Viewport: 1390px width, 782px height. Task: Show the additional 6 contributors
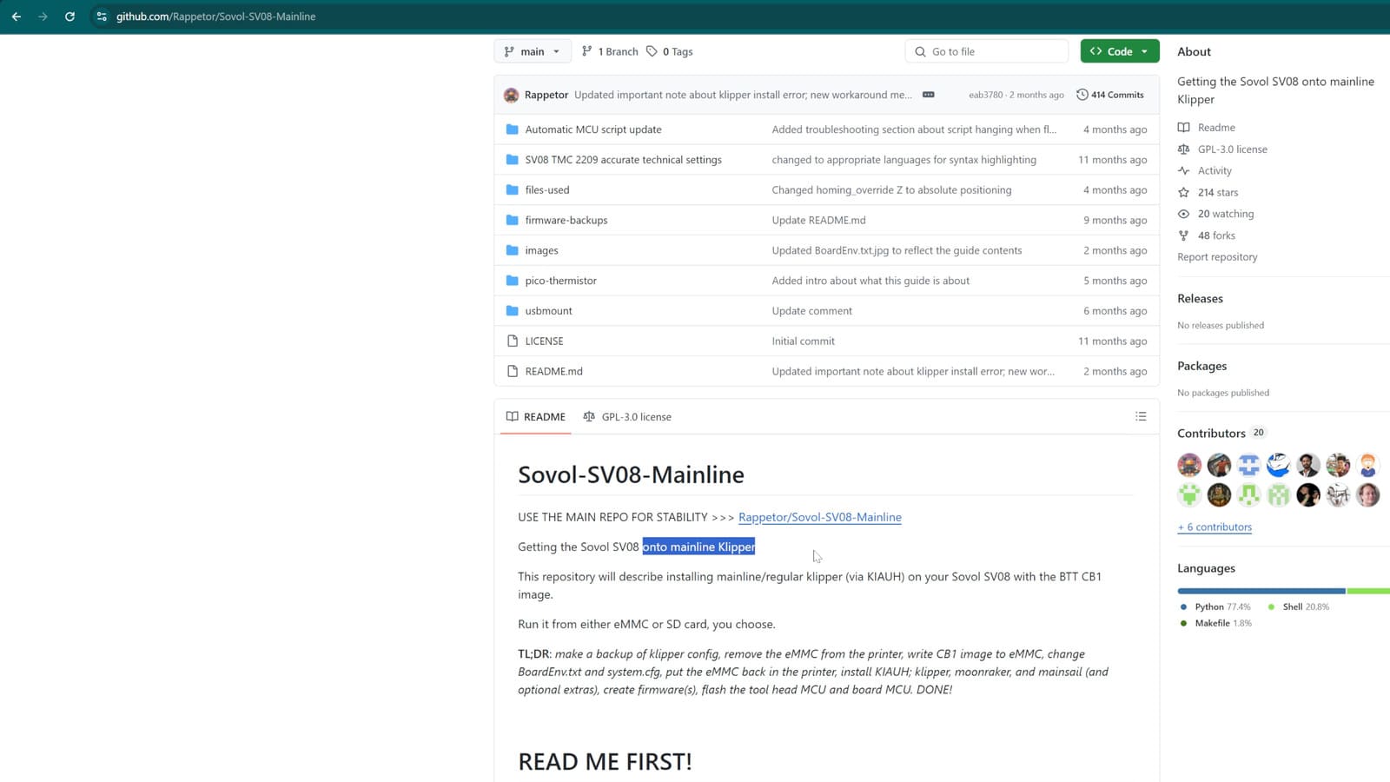[1215, 527]
